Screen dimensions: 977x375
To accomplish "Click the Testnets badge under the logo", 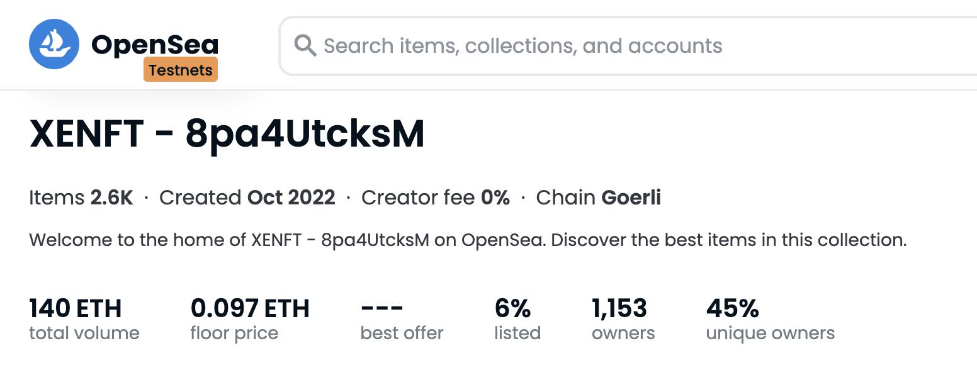I will (181, 69).
